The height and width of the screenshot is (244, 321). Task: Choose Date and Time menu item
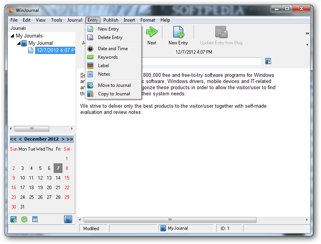pyautogui.click(x=113, y=49)
